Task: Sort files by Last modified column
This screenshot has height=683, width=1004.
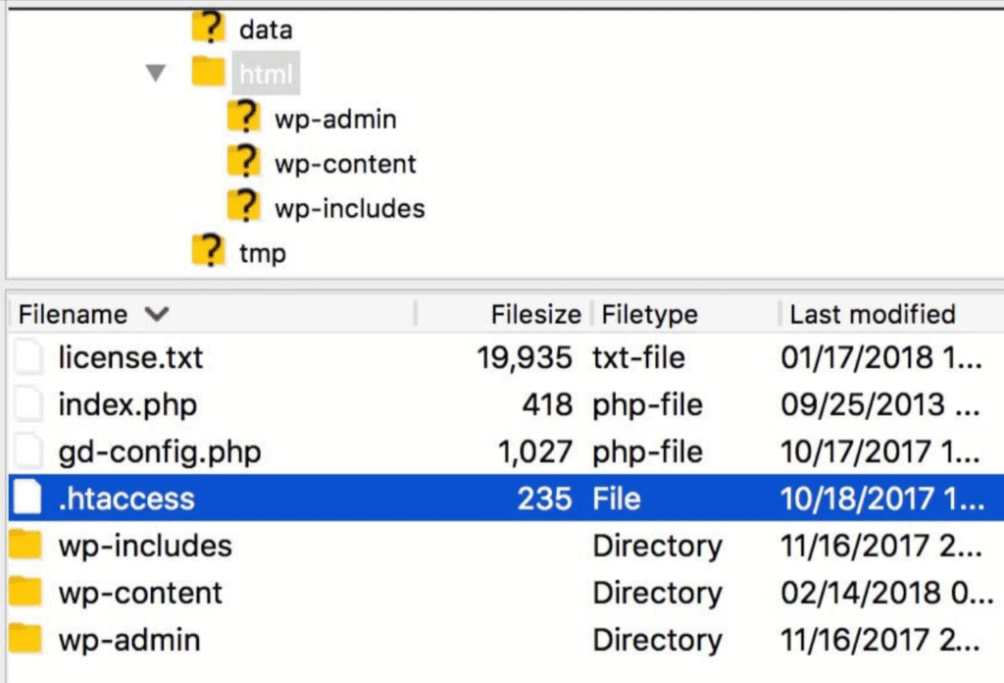Action: pyautogui.click(x=872, y=314)
